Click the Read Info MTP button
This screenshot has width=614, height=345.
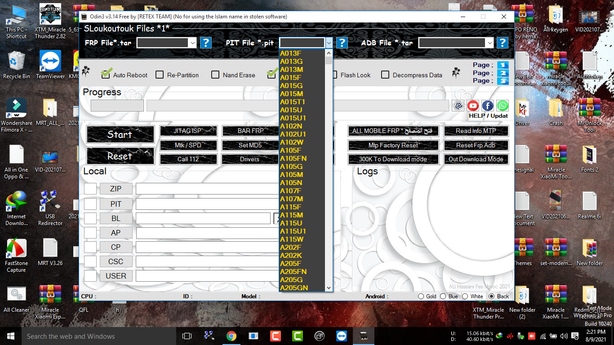point(476,131)
